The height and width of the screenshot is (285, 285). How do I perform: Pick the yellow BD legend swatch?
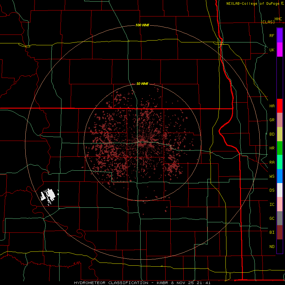280,134
